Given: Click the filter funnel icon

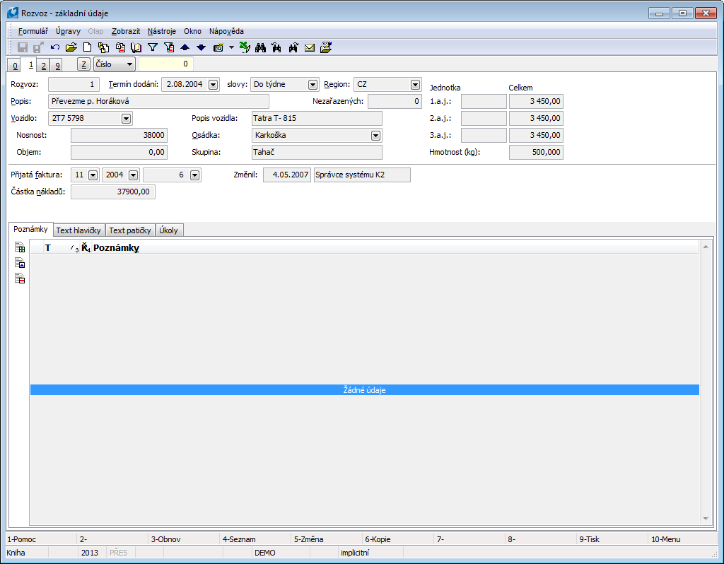Looking at the screenshot, I should coord(153,47).
